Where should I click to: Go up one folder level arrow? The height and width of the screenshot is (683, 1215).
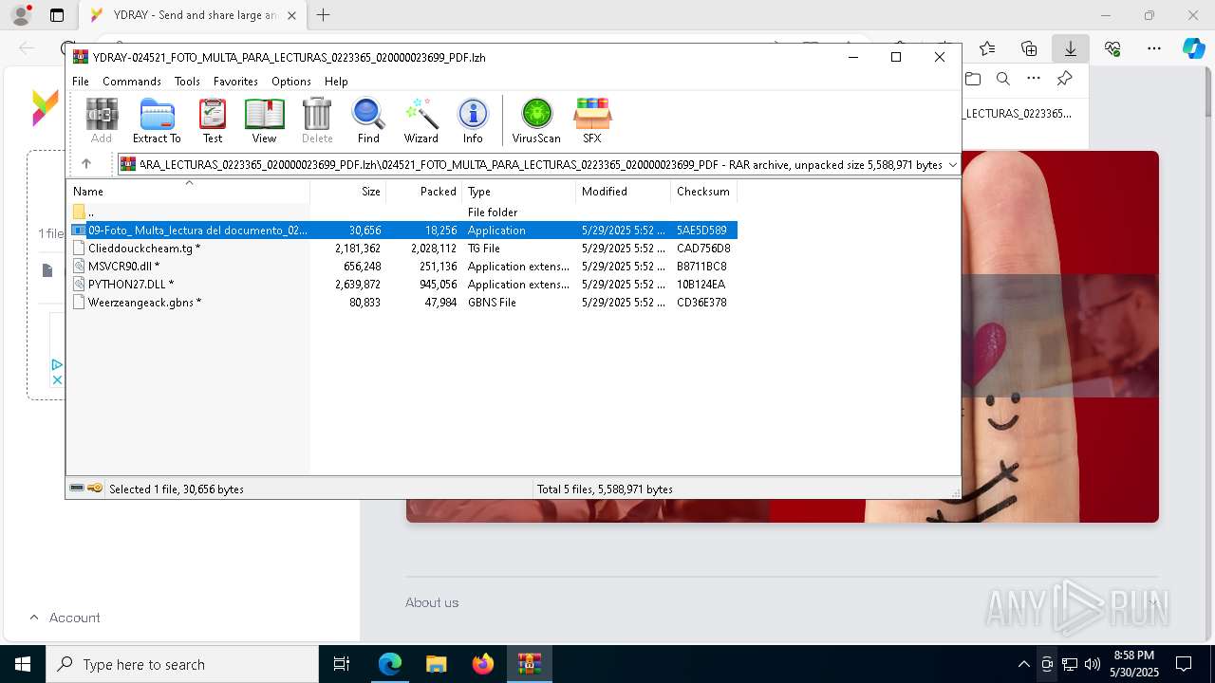86,164
